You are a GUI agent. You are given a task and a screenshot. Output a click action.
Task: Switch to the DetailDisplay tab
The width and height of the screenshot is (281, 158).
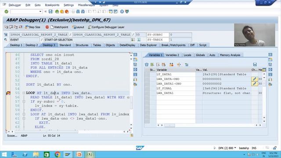point(127,45)
